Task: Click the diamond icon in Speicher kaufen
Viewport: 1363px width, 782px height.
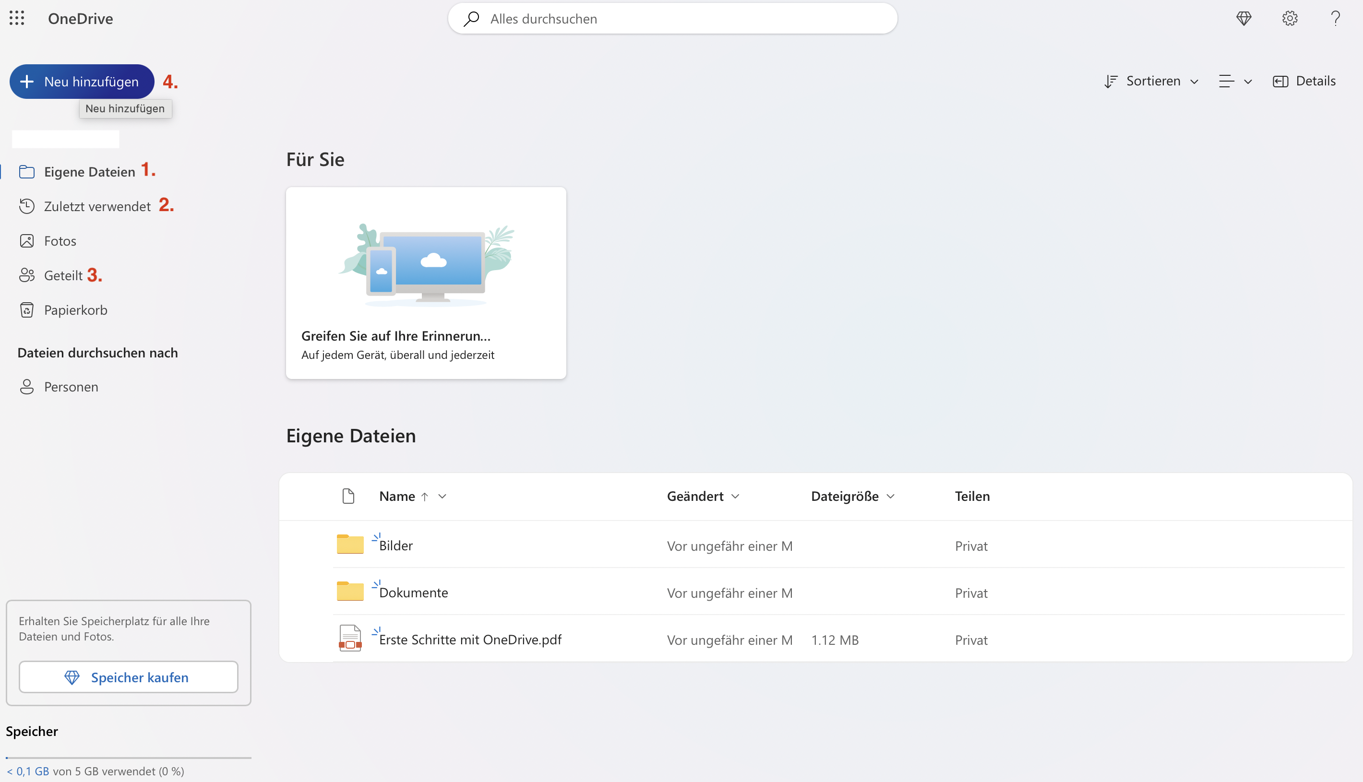Action: click(72, 677)
